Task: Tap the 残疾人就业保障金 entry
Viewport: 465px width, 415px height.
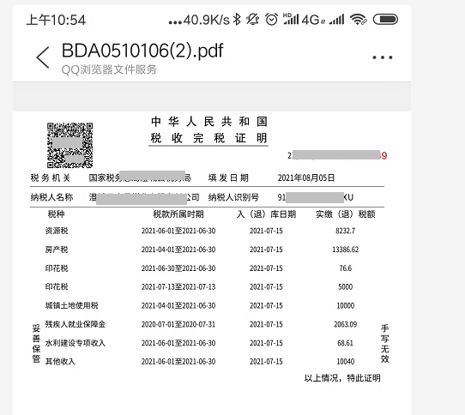Action: pyautogui.click(x=75, y=324)
